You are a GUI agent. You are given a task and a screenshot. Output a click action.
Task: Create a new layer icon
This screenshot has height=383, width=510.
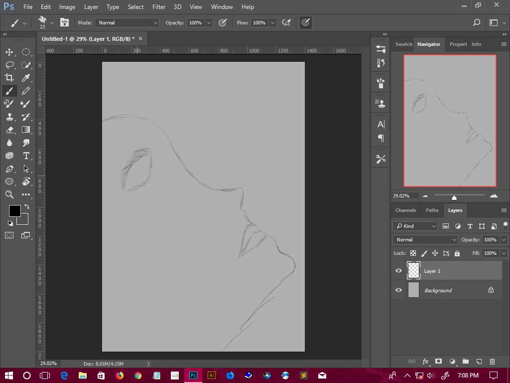[479, 361]
